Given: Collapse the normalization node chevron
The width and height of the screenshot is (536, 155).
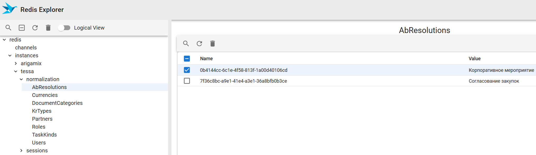Looking at the screenshot, I should (x=21, y=79).
